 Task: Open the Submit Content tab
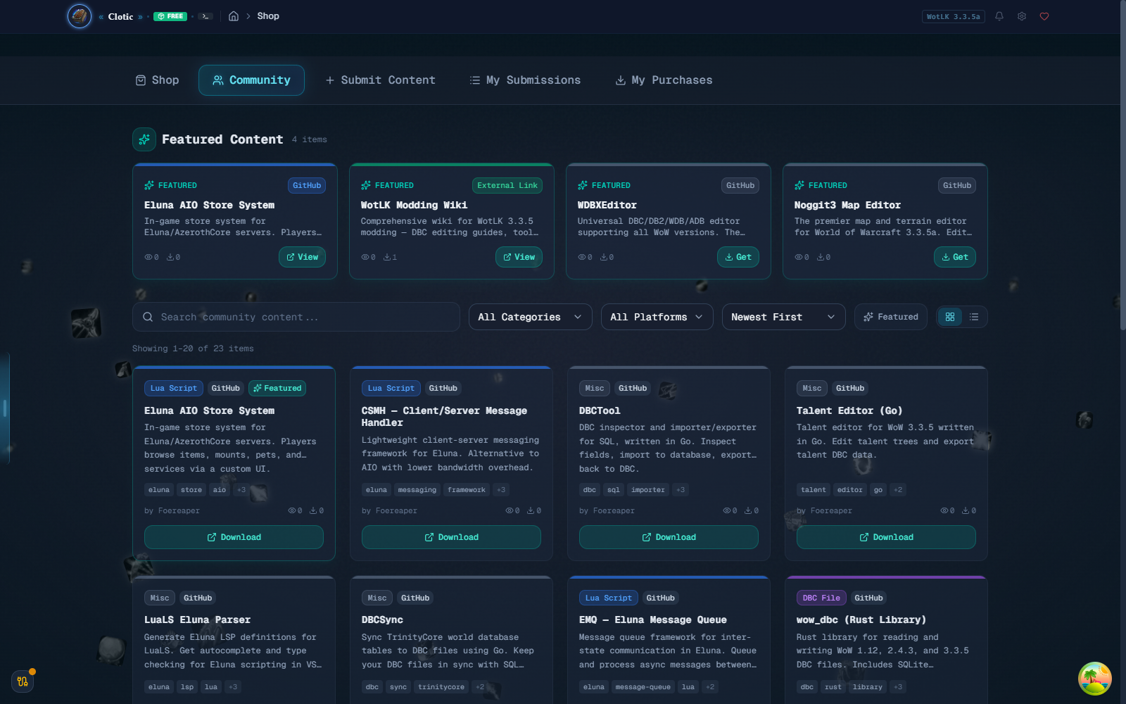[x=380, y=80]
